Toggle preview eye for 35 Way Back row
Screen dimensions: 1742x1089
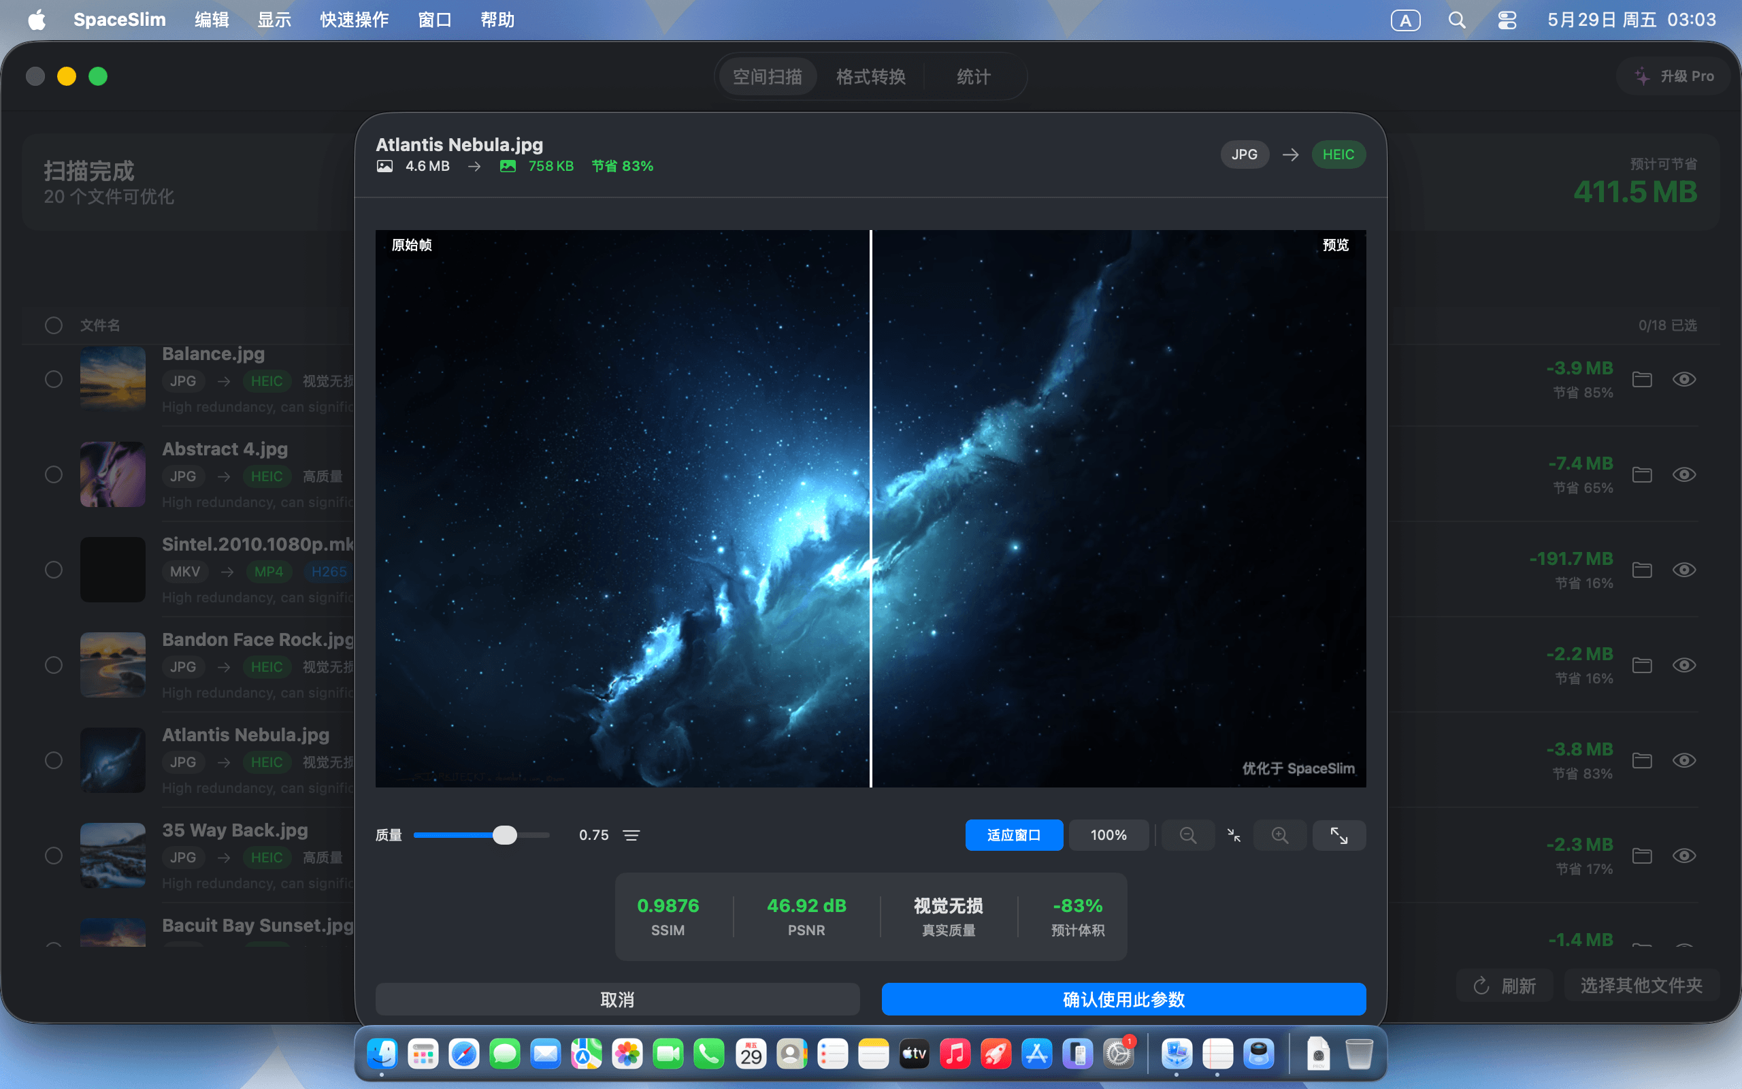coord(1684,856)
